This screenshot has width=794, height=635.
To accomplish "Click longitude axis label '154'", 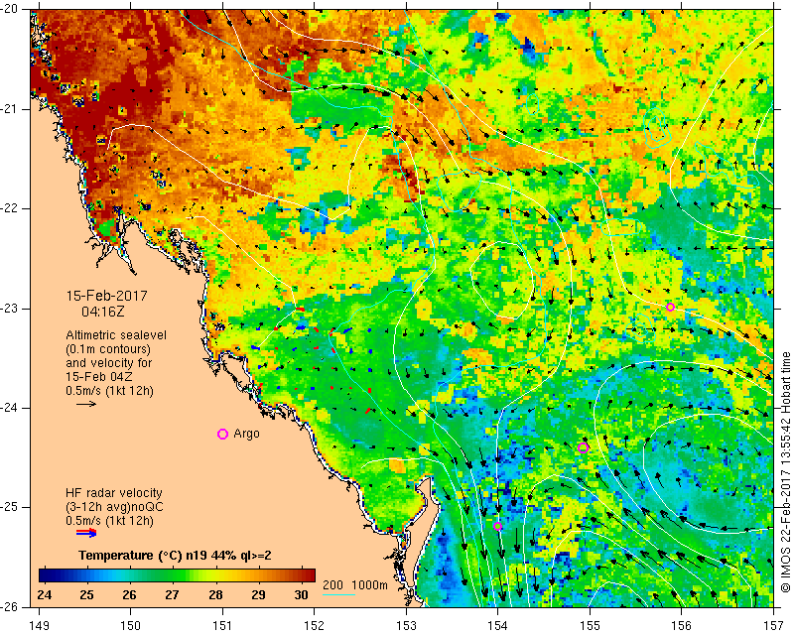I will click(x=498, y=626).
